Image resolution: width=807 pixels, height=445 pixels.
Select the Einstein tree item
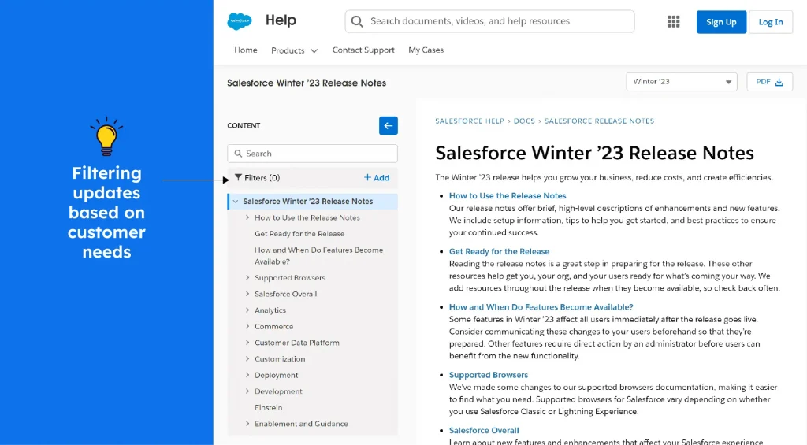click(268, 407)
